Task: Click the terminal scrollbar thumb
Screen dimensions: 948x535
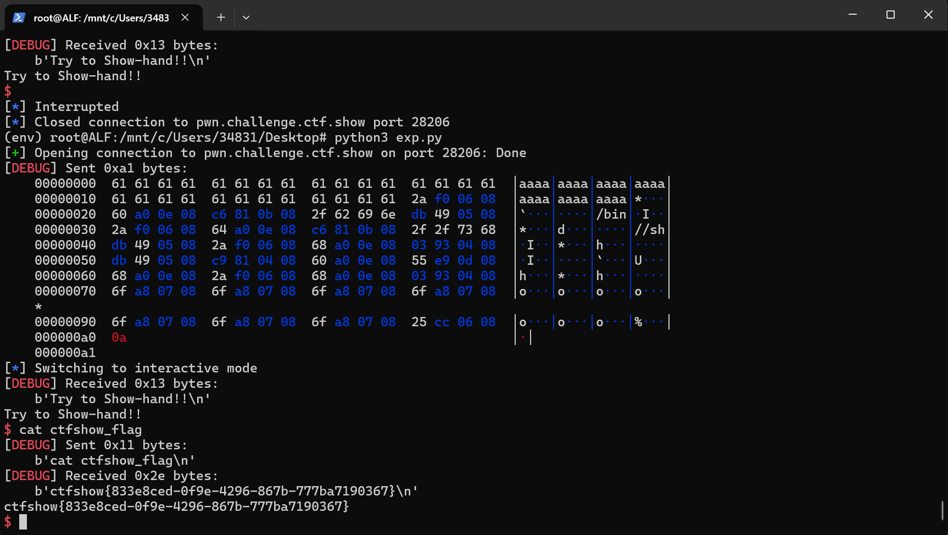Action: 943,510
